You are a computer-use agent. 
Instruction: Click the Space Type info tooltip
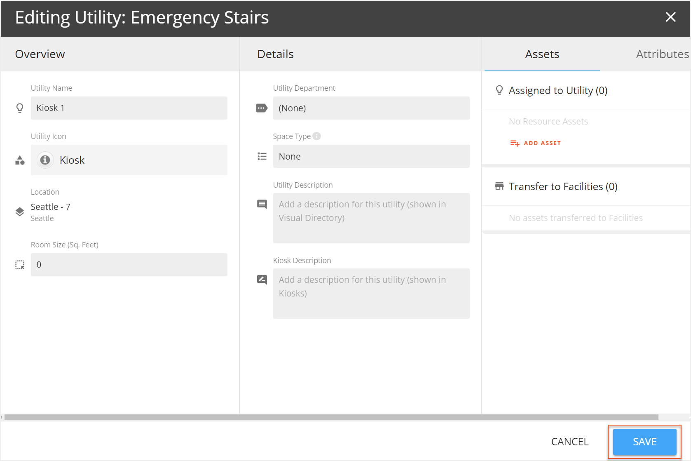tap(316, 136)
